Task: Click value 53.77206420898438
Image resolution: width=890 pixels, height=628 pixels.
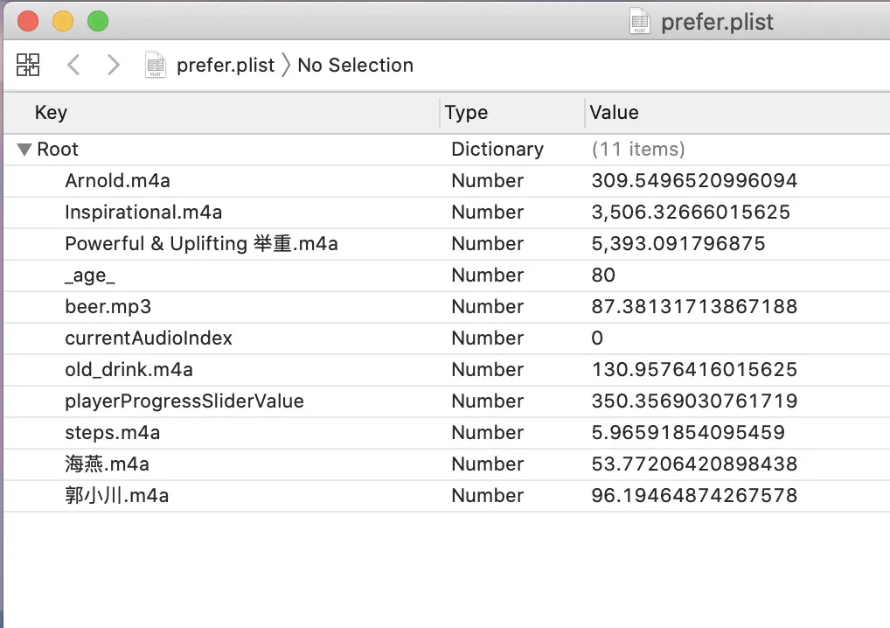Action: click(694, 464)
